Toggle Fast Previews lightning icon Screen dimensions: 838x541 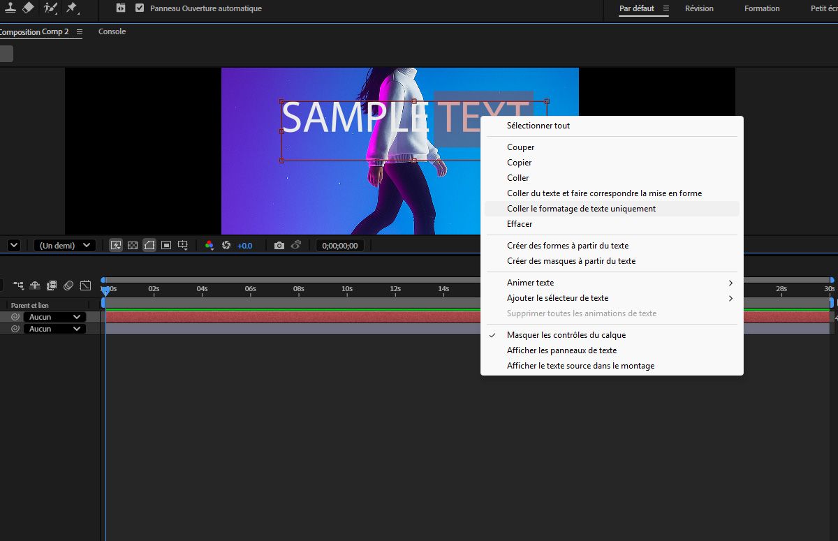(116, 245)
